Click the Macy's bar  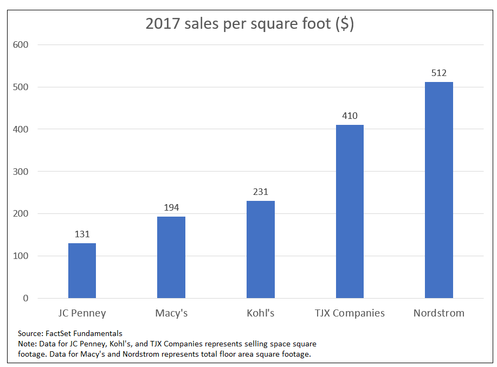click(x=171, y=257)
